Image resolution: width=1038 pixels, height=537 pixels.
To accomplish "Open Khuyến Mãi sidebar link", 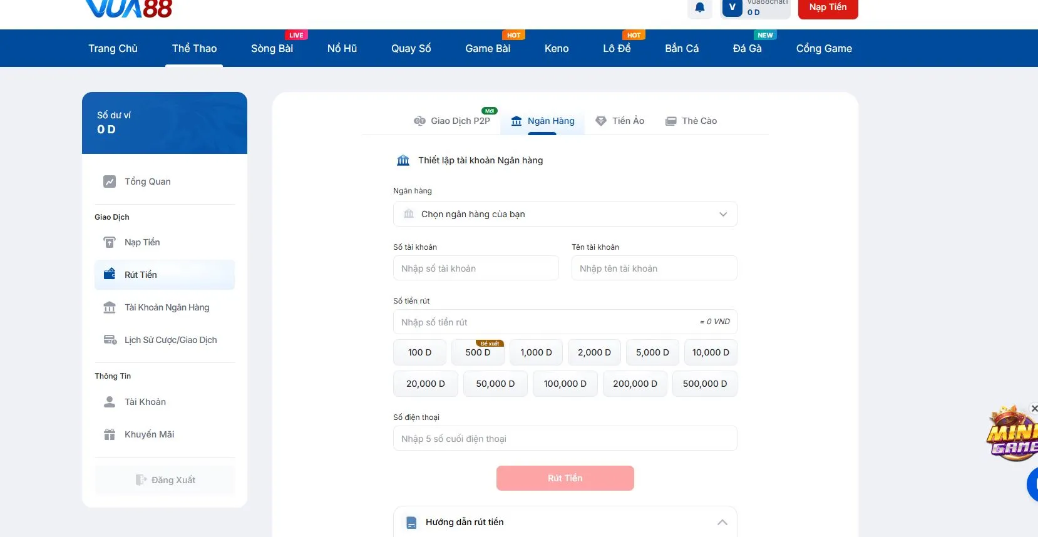I will pos(165,434).
